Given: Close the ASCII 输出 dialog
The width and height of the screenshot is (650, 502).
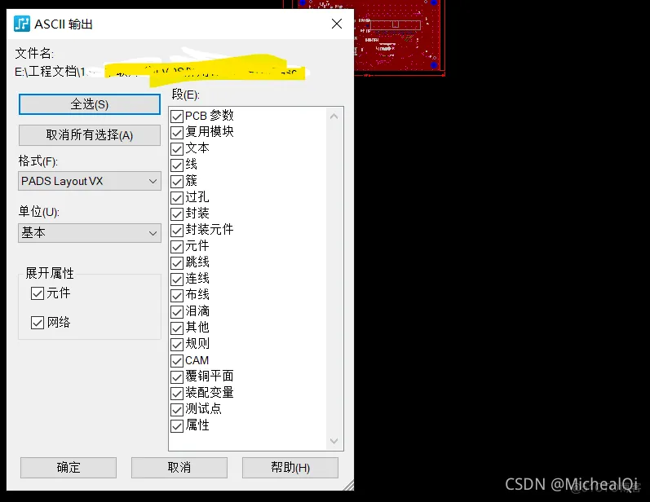Looking at the screenshot, I should pyautogui.click(x=337, y=24).
